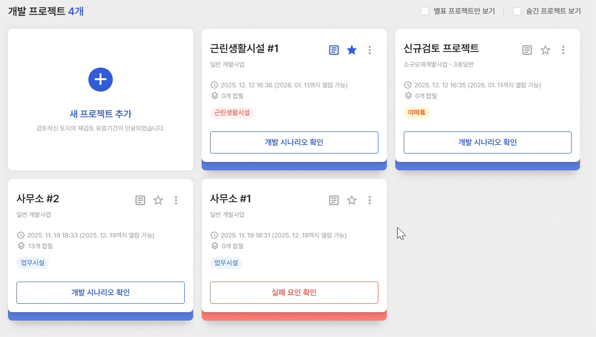The image size is (596, 337).
Task: Open notes icon on 근린생활시설 #1 card
Action: pyautogui.click(x=334, y=50)
